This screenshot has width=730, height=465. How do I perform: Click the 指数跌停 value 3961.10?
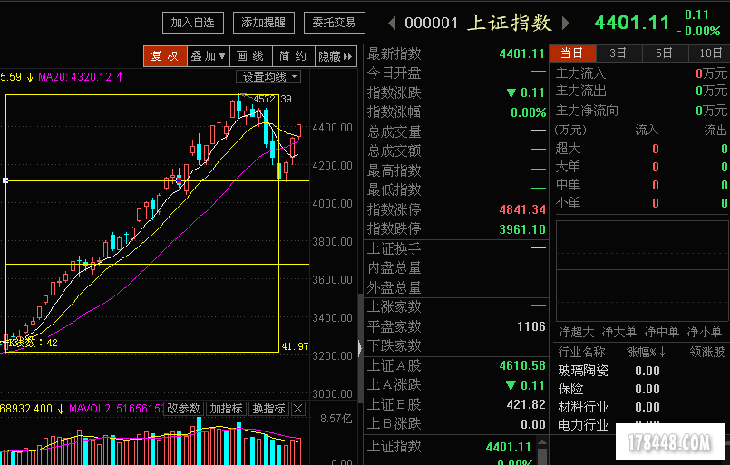pos(522,229)
